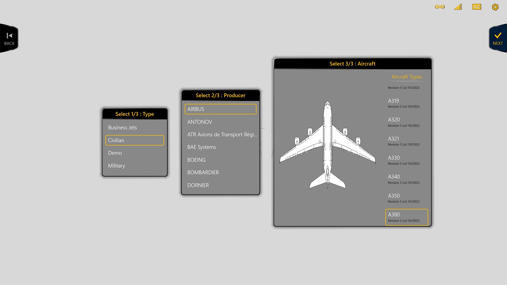Open settings with the gear icon
Screen dimensions: 507x285
pos(495,7)
